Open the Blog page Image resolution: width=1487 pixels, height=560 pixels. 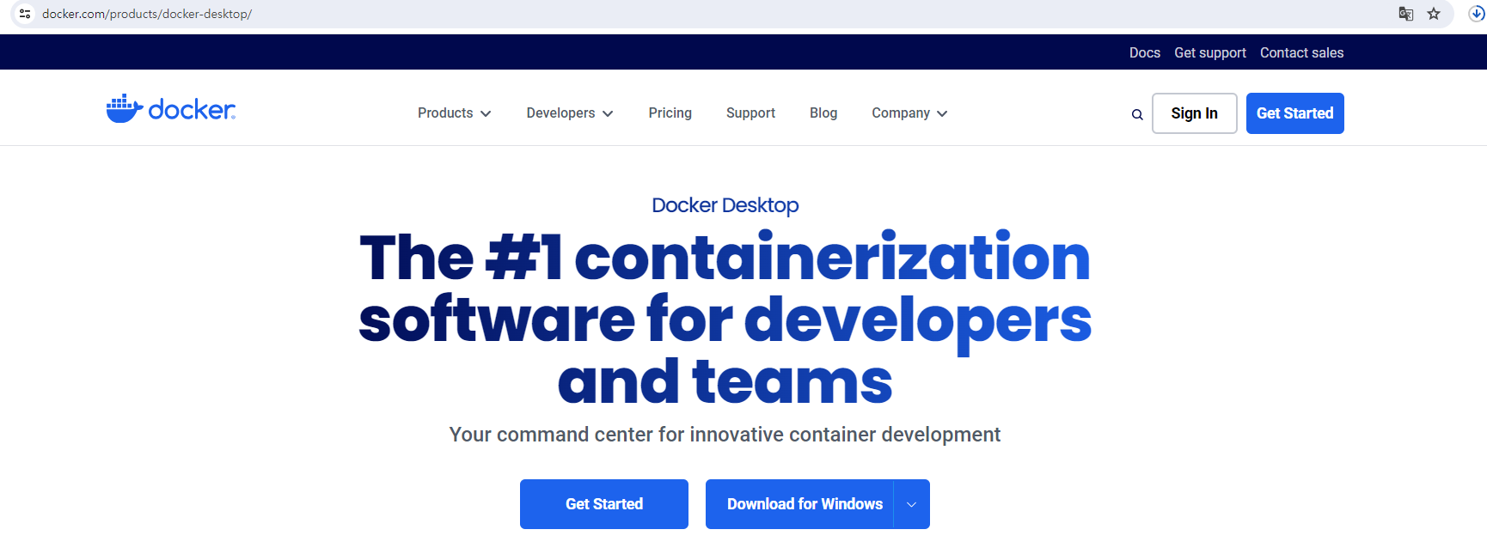(823, 113)
